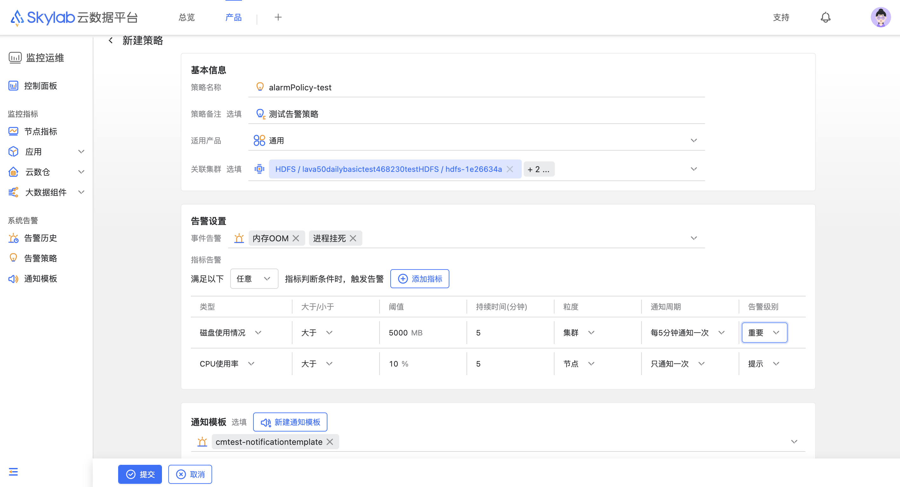Click the 添加指标 button
Image resolution: width=900 pixels, height=487 pixels.
420,279
